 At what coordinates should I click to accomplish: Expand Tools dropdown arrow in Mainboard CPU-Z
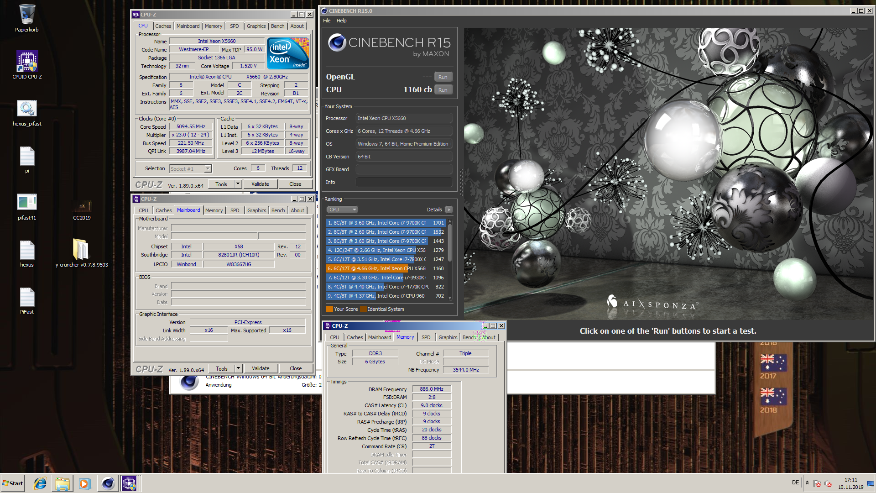pyautogui.click(x=238, y=368)
